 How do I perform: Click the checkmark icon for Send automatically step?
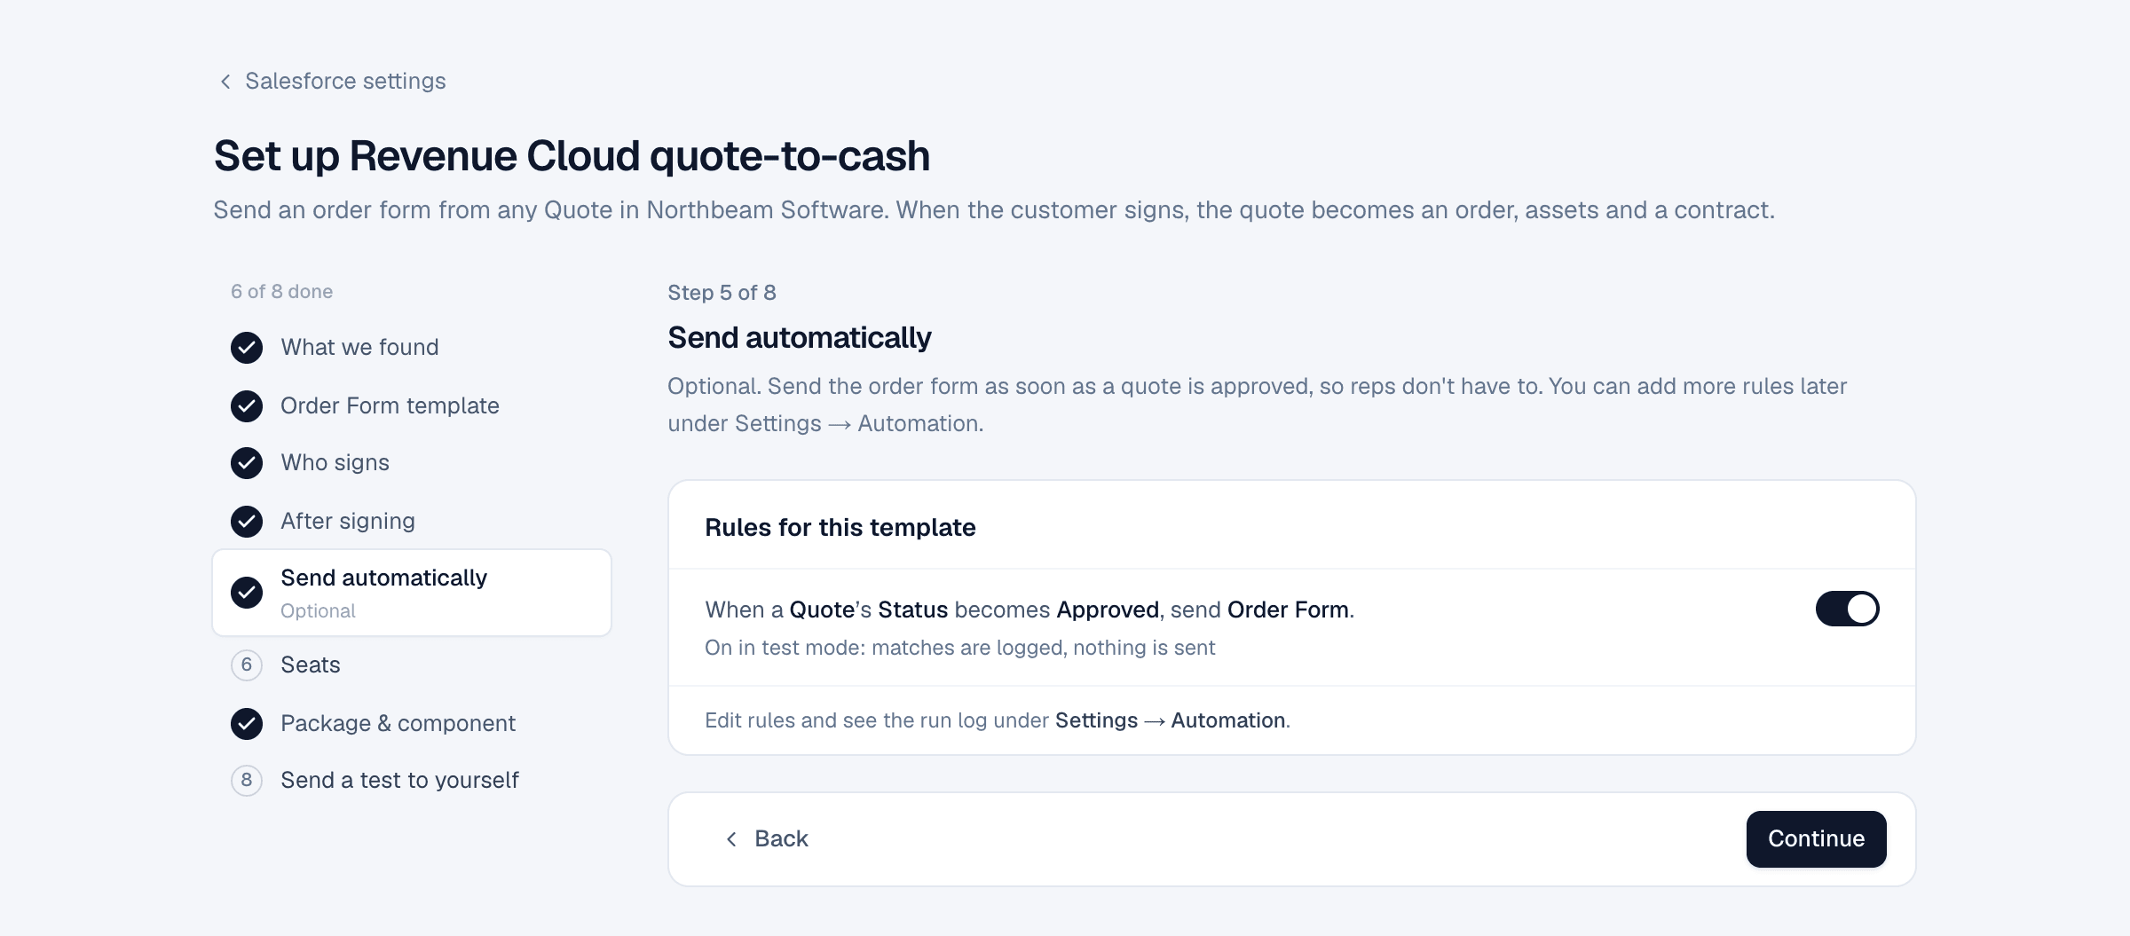click(247, 593)
